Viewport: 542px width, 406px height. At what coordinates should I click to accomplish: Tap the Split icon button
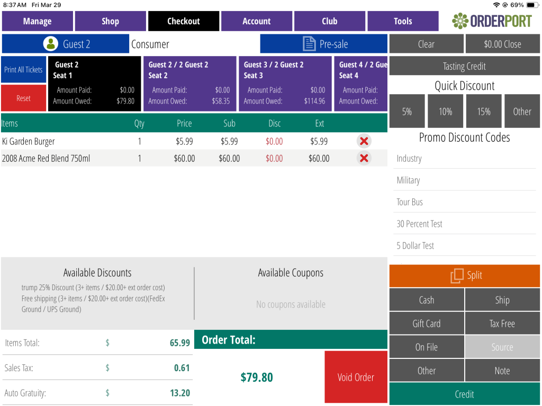pos(456,275)
